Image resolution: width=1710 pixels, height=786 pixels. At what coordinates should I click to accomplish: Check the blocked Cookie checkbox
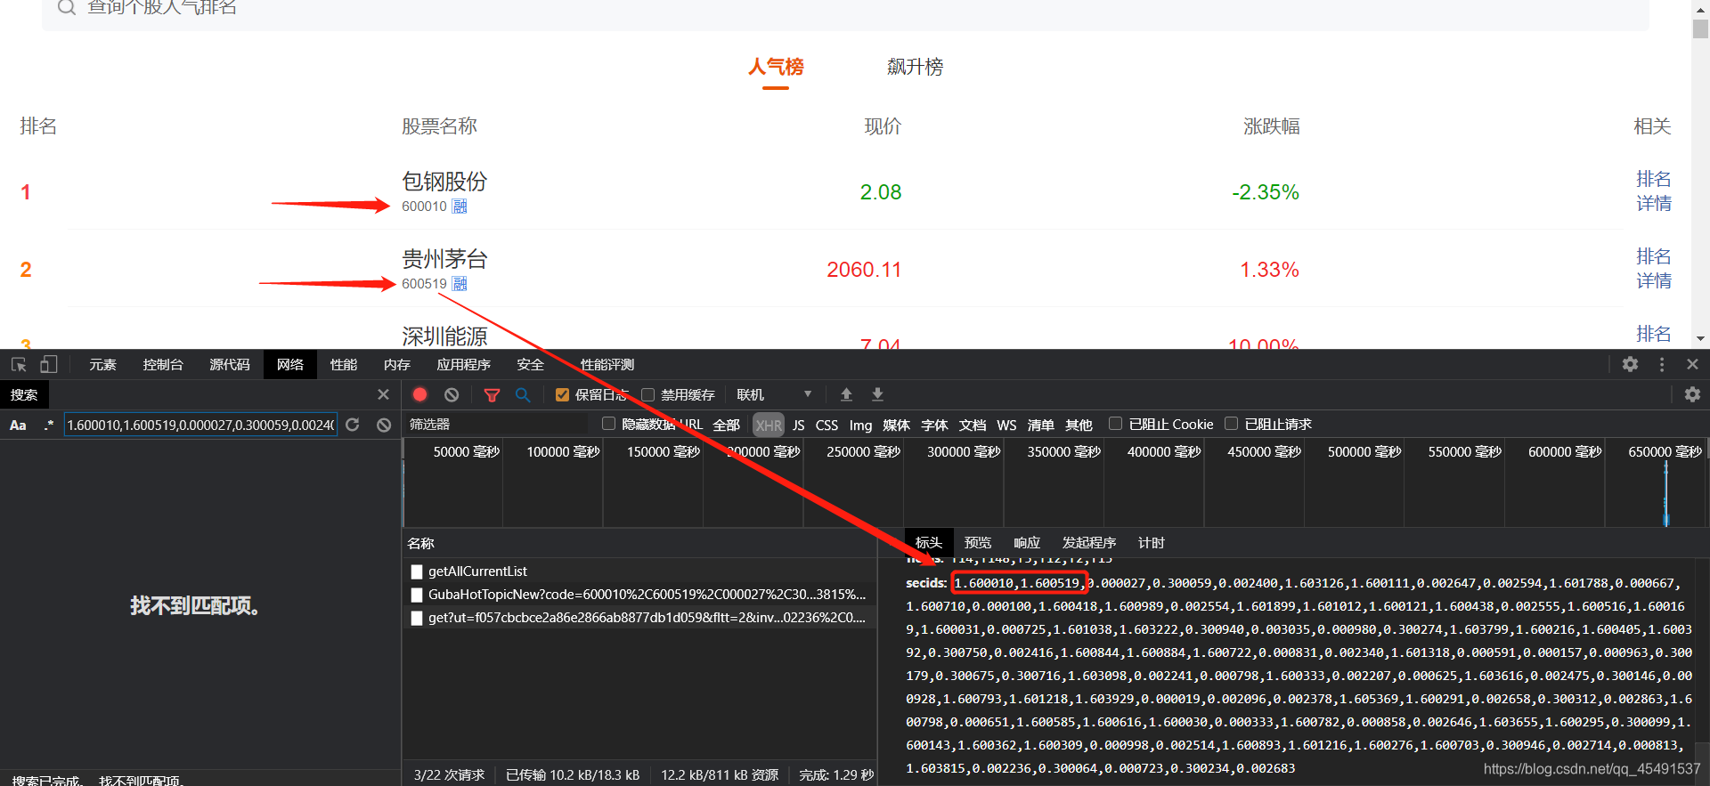pos(1115,424)
